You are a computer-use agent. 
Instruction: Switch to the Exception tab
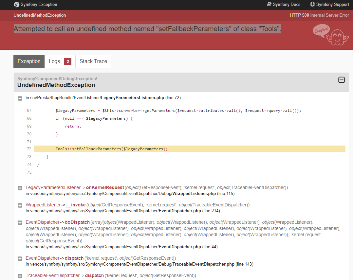click(29, 61)
